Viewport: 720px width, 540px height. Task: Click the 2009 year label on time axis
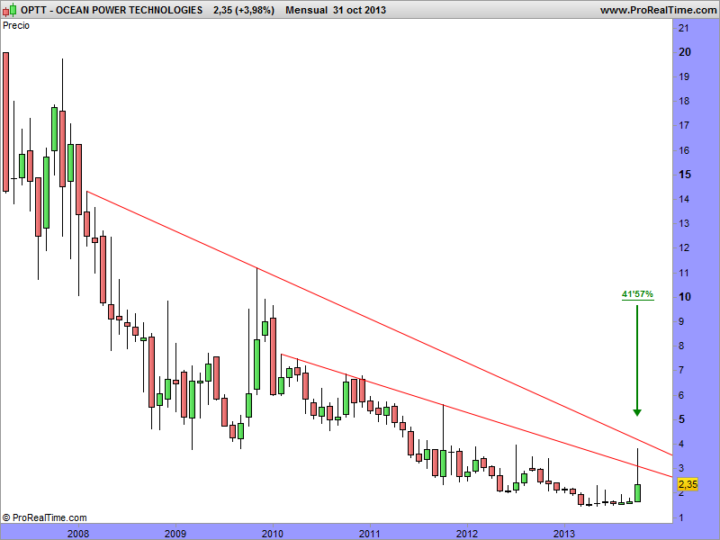point(175,534)
